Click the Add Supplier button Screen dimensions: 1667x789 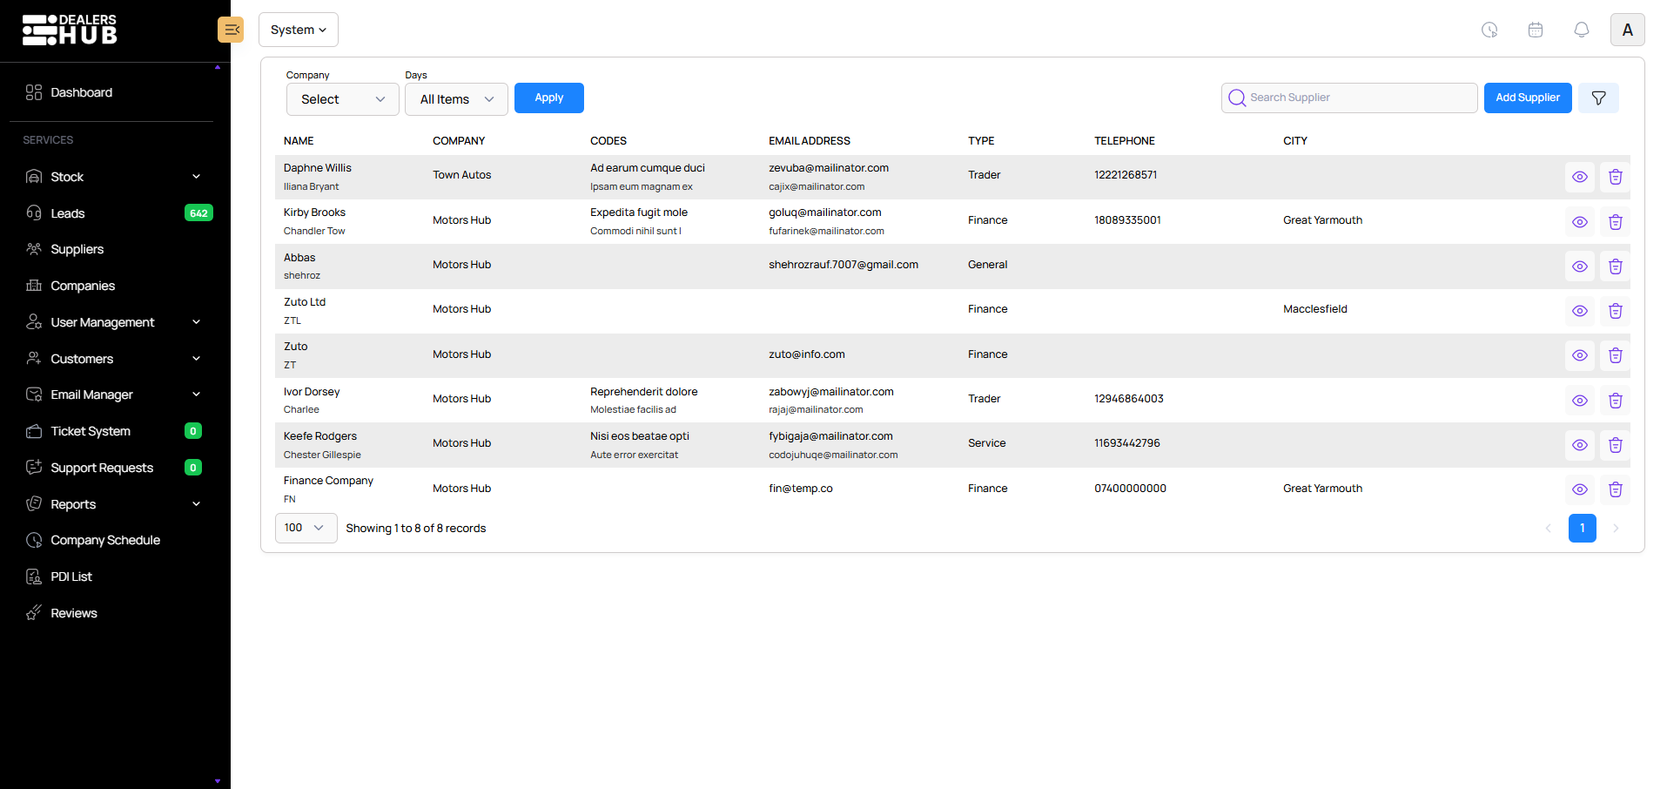coord(1527,98)
